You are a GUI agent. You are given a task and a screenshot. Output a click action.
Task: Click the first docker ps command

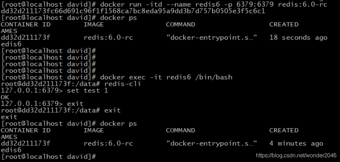119,18
